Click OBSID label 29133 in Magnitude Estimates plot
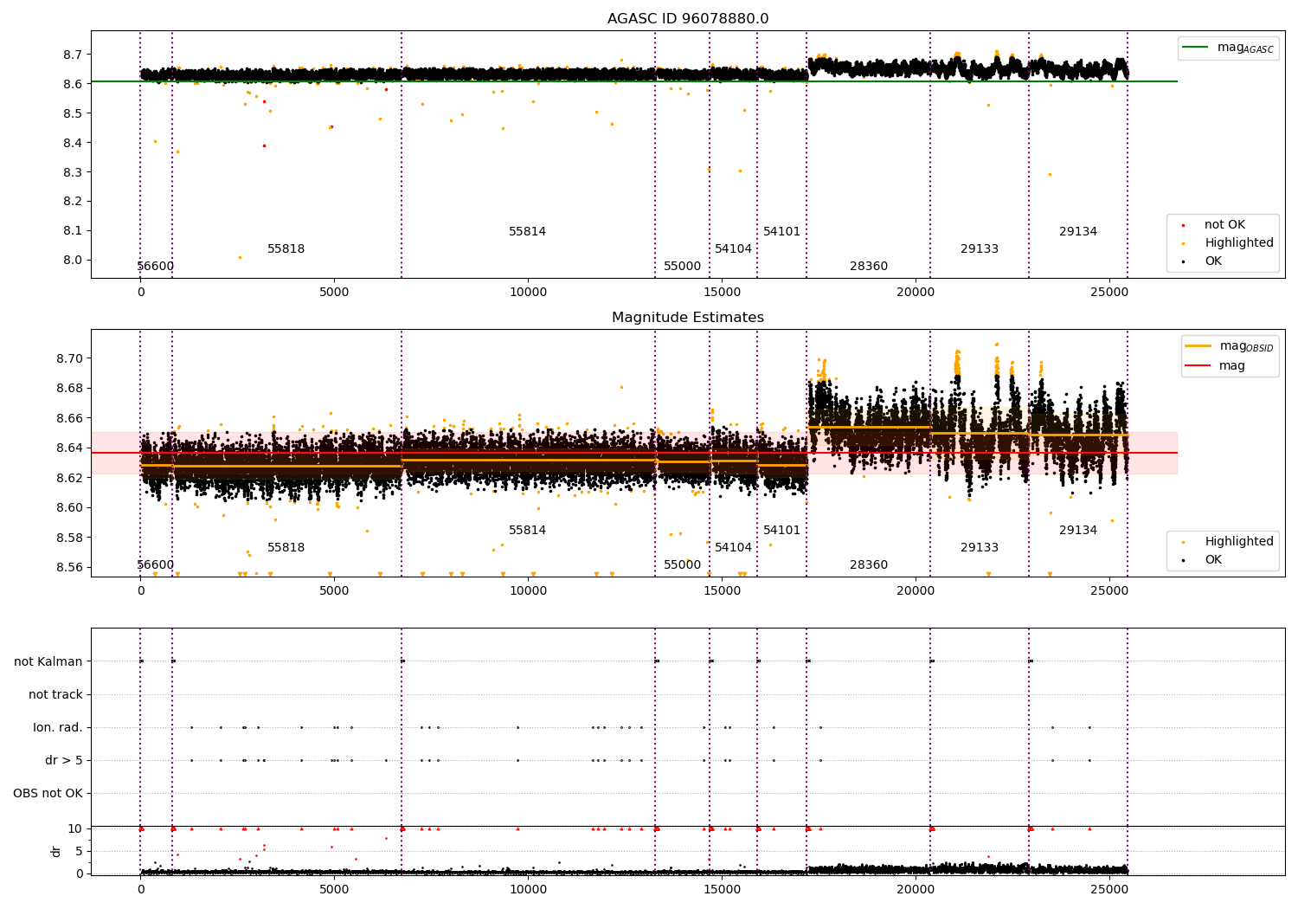The height and width of the screenshot is (909, 1298). click(980, 547)
